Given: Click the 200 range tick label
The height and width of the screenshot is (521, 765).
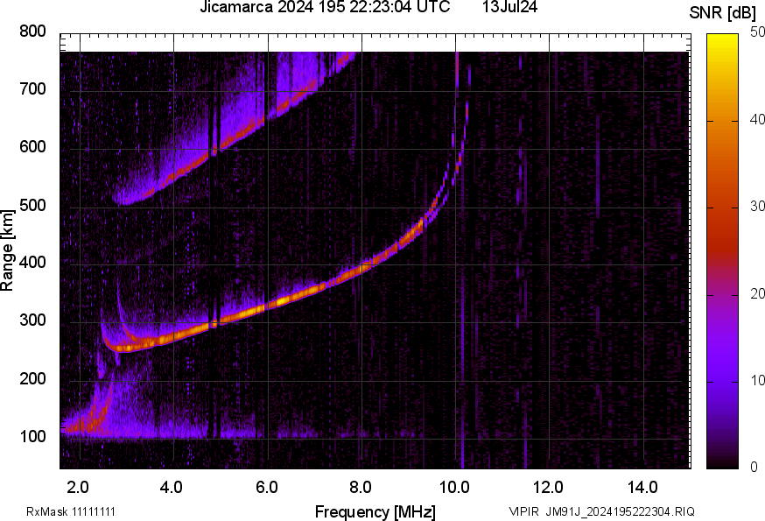Looking at the screenshot, I should coord(32,378).
